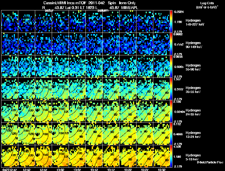
Task: Click the 13:32 panel in Hydrogen 5-13 keV row
Action: [x=161, y=156]
